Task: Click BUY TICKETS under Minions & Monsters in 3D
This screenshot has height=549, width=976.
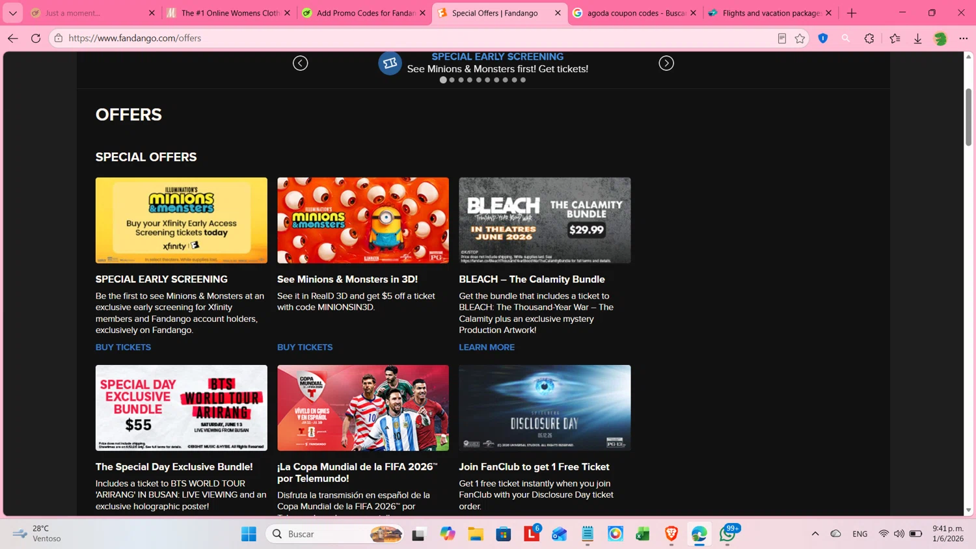Action: coord(305,347)
